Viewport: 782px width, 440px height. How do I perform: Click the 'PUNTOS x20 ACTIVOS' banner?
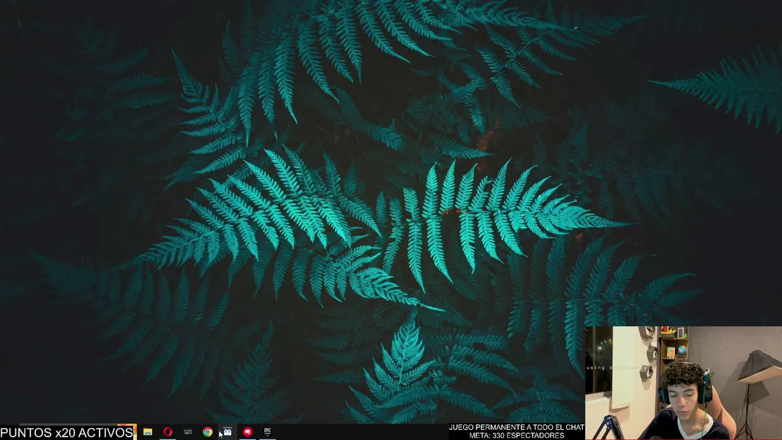(67, 433)
